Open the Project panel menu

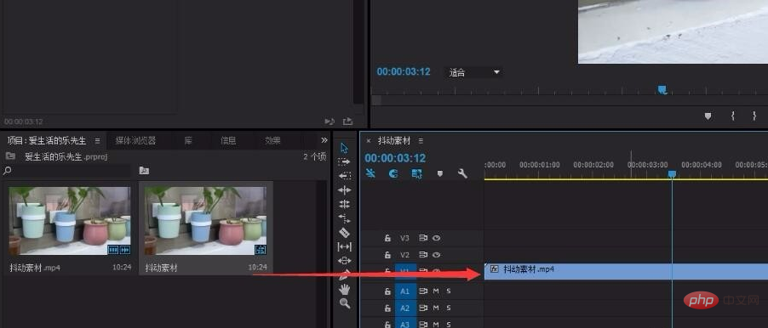tap(97, 141)
